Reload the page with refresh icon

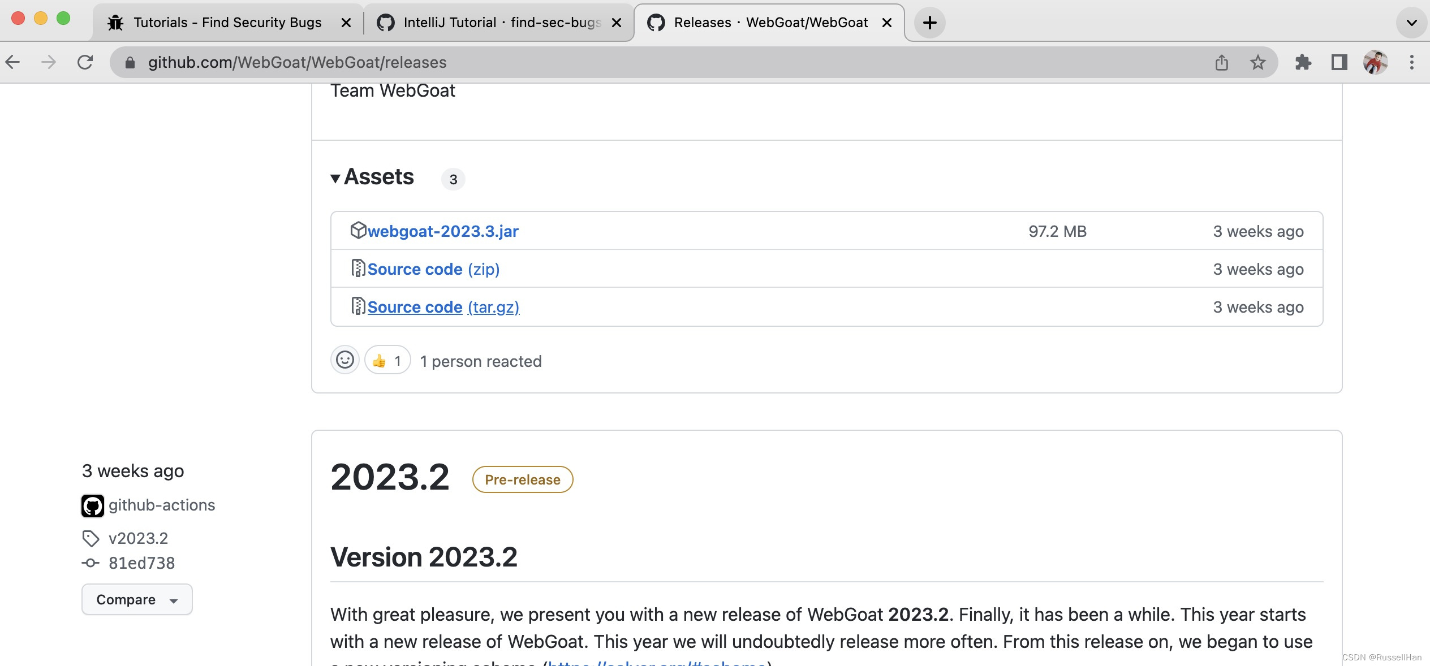pyautogui.click(x=85, y=62)
